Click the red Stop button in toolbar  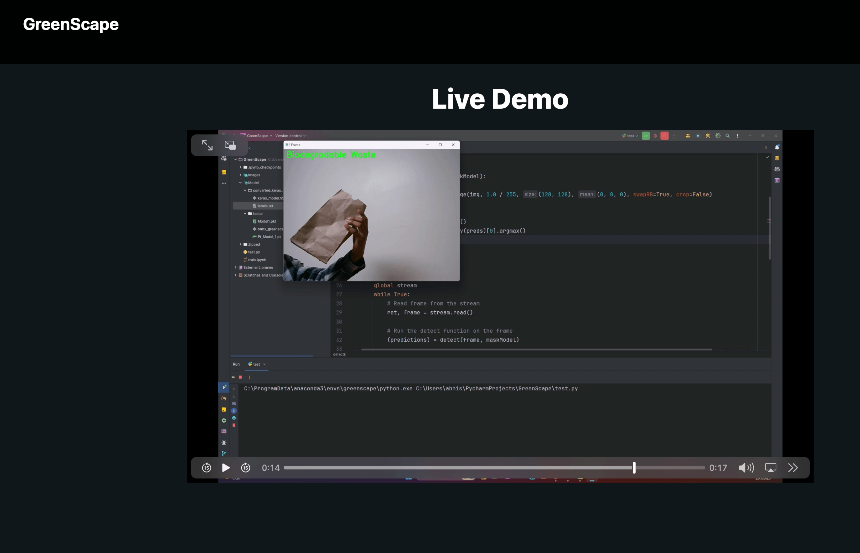(664, 136)
